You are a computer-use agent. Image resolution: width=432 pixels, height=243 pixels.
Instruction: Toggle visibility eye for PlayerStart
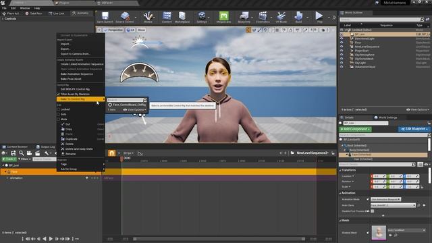coord(342,51)
